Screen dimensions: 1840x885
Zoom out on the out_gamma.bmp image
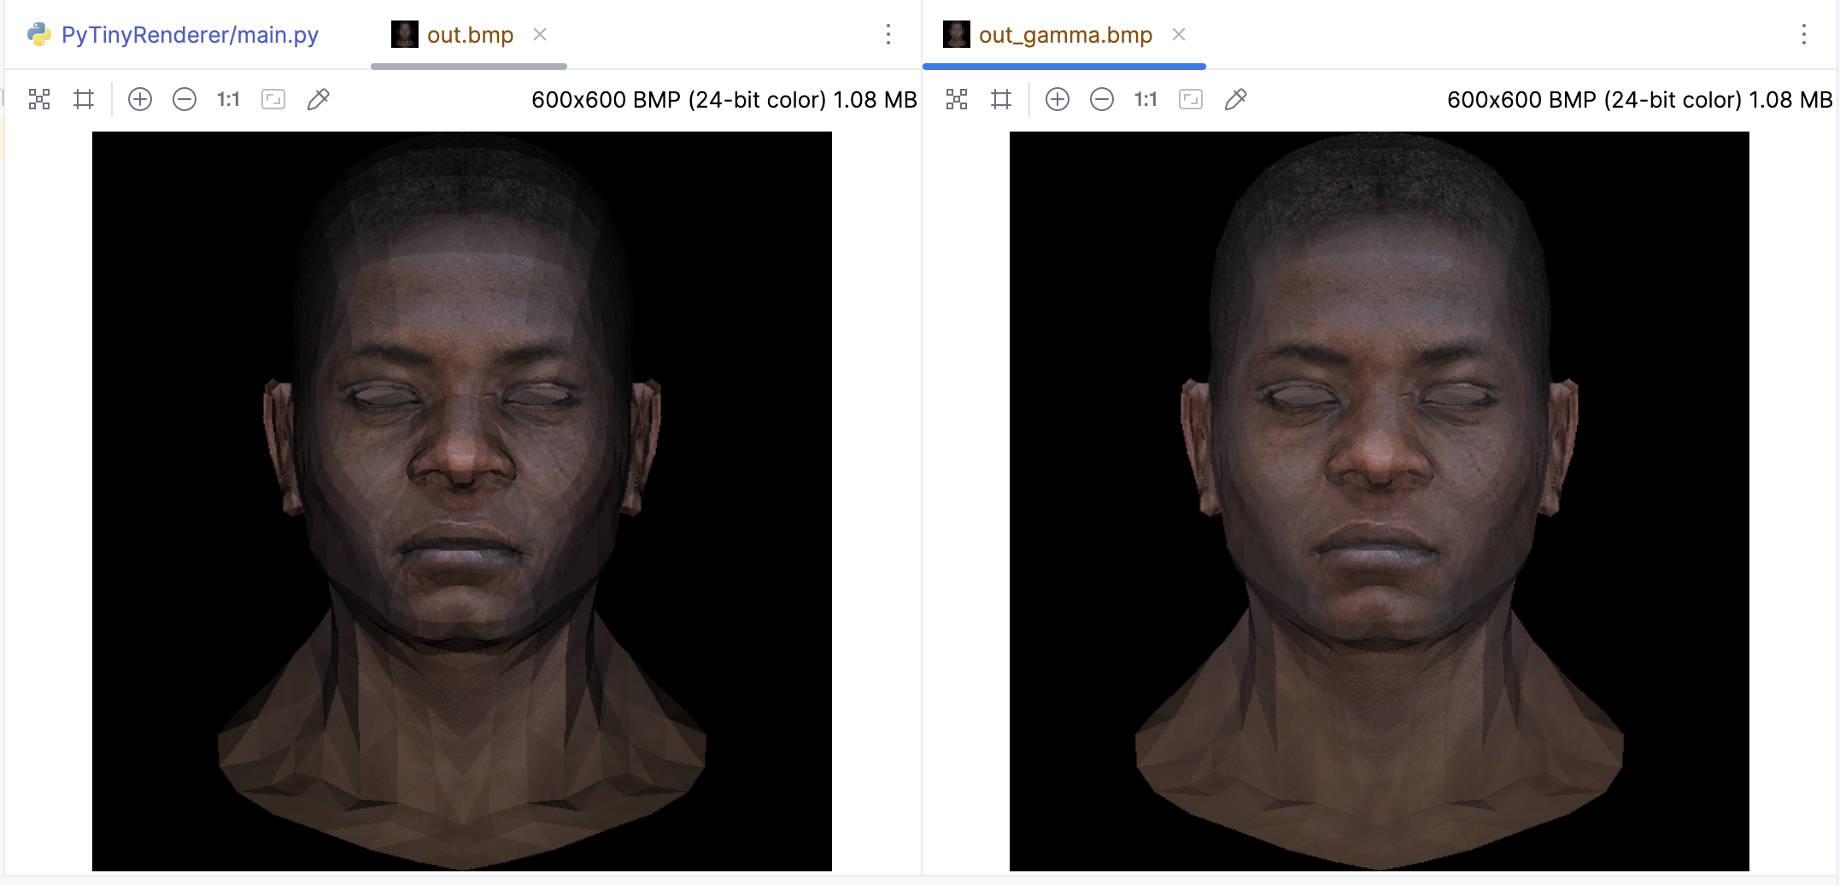(x=1102, y=99)
